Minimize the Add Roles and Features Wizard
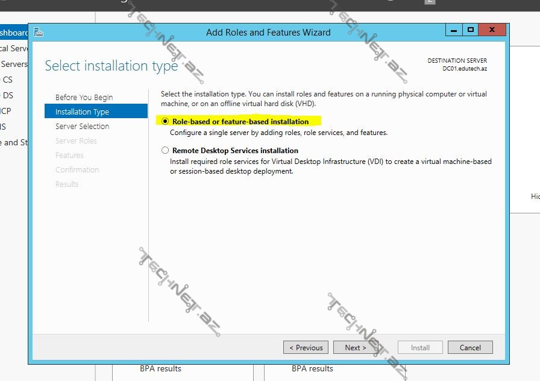This screenshot has height=381, width=540. click(x=454, y=30)
